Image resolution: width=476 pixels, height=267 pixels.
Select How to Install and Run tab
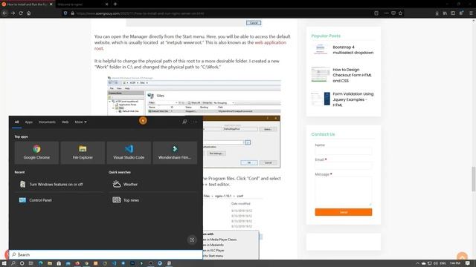(x=27, y=4)
